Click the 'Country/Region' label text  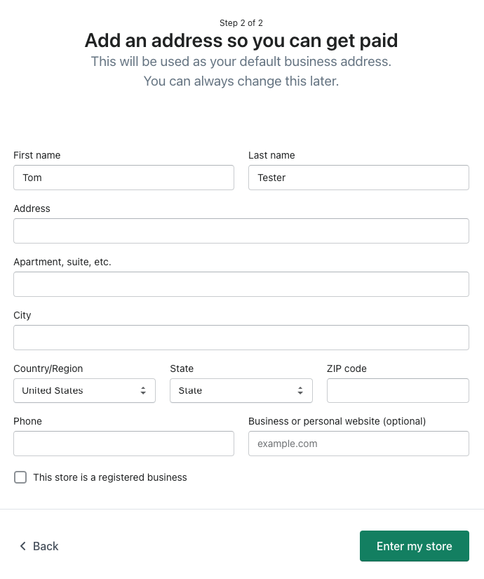(48, 368)
